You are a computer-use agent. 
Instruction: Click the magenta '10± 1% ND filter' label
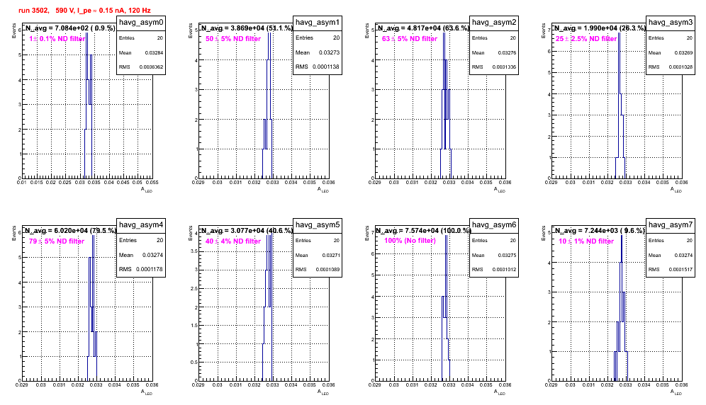pos(586,241)
